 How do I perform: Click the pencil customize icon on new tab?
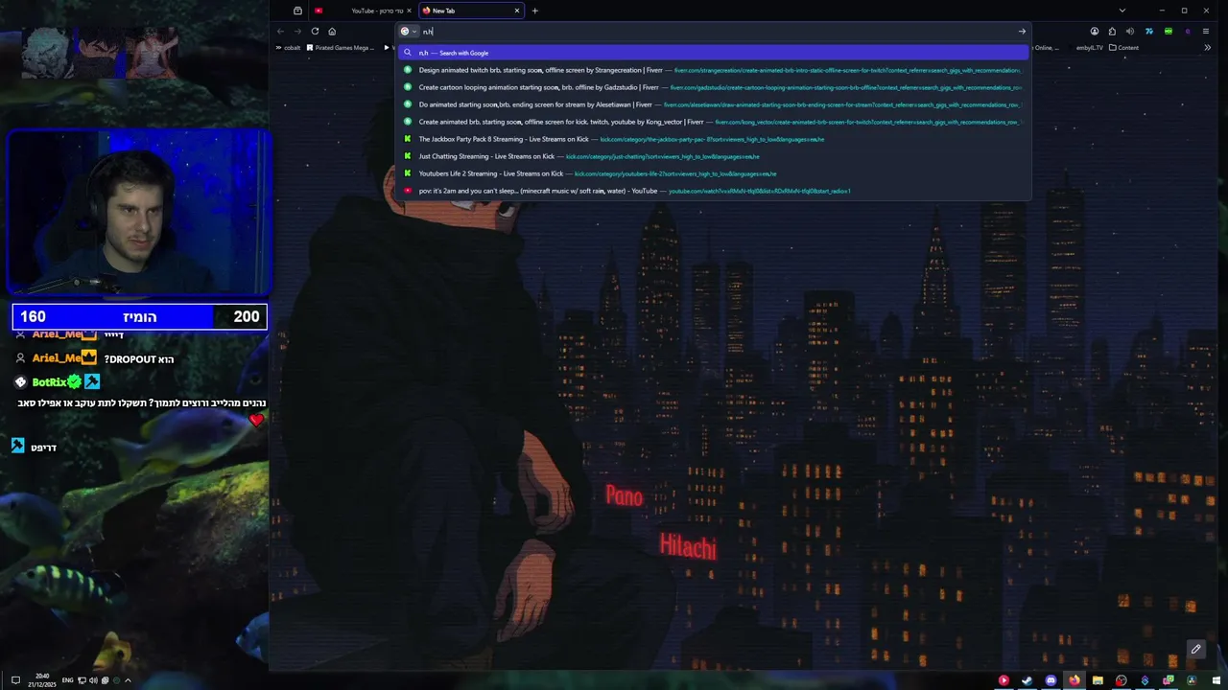pyautogui.click(x=1195, y=650)
